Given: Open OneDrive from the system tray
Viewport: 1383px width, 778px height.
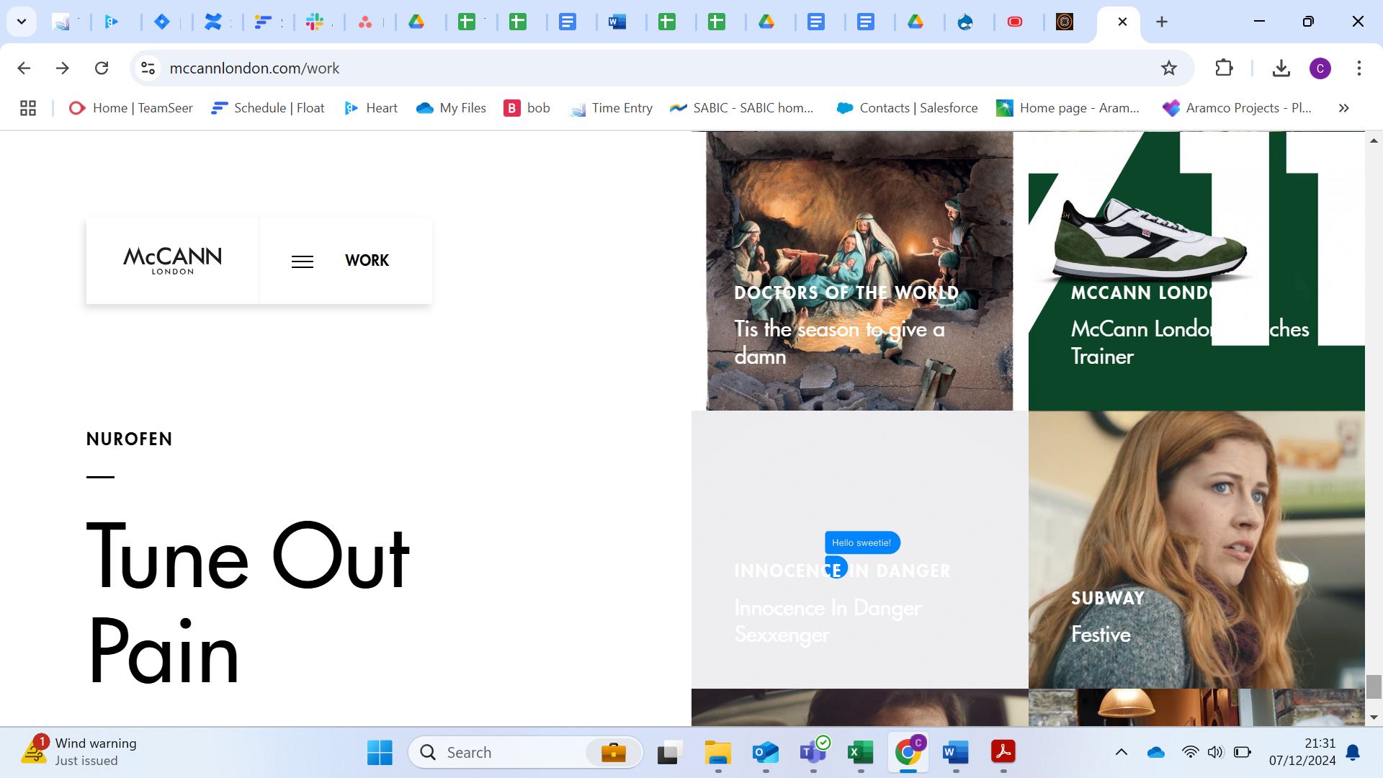Looking at the screenshot, I should pos(1156,753).
